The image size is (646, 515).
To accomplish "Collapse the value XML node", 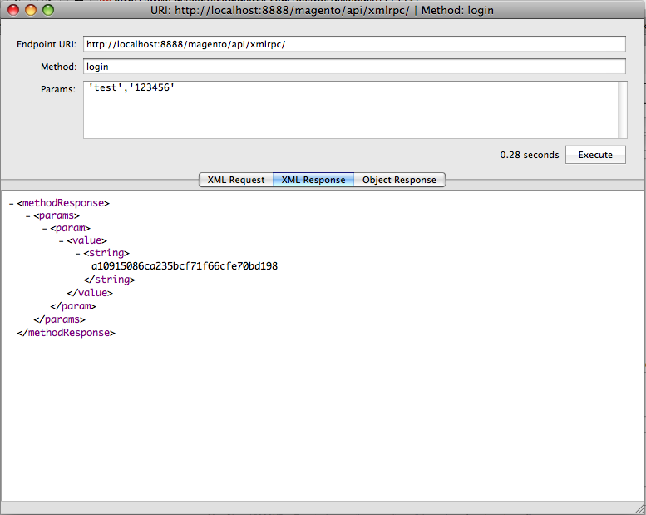I will point(61,240).
